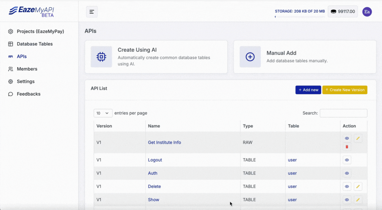View the Auth API via eye icon
This screenshot has width=382, height=210.
[347, 173]
